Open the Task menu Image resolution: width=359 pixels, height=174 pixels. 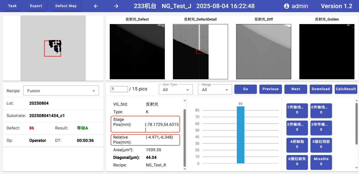point(12,6)
